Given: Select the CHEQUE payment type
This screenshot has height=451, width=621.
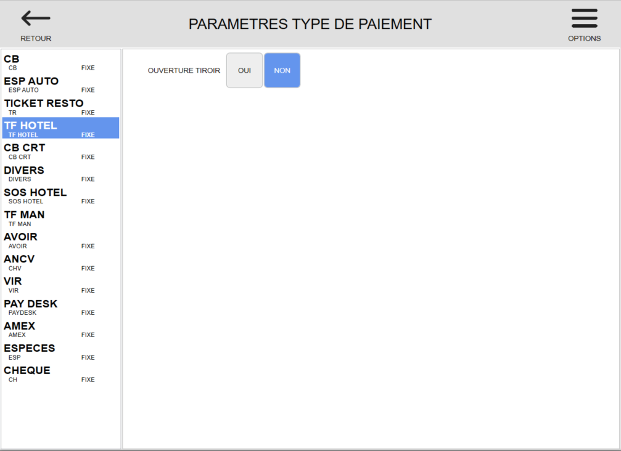Looking at the screenshot, I should pos(60,373).
